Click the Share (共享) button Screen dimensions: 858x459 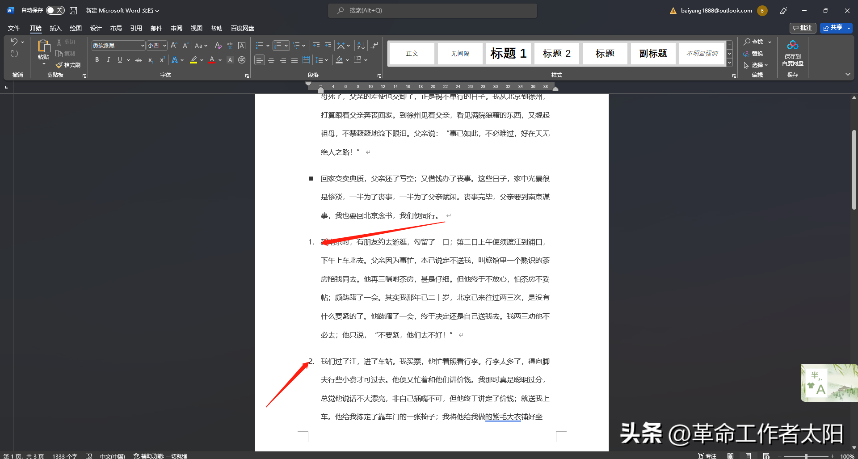[833, 28]
